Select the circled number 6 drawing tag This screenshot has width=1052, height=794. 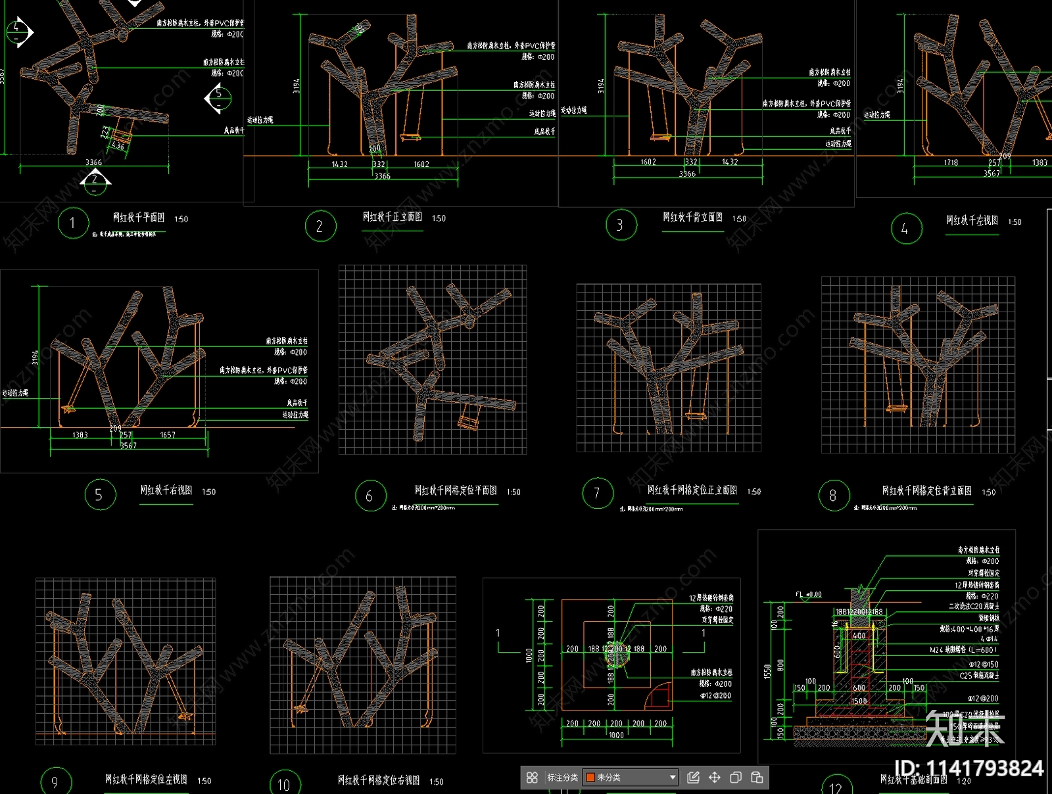pos(370,496)
